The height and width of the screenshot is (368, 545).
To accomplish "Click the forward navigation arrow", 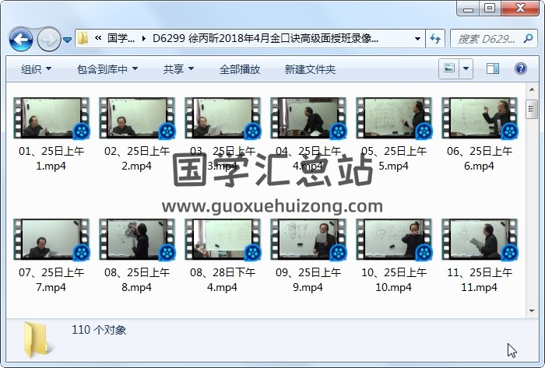I will point(48,40).
